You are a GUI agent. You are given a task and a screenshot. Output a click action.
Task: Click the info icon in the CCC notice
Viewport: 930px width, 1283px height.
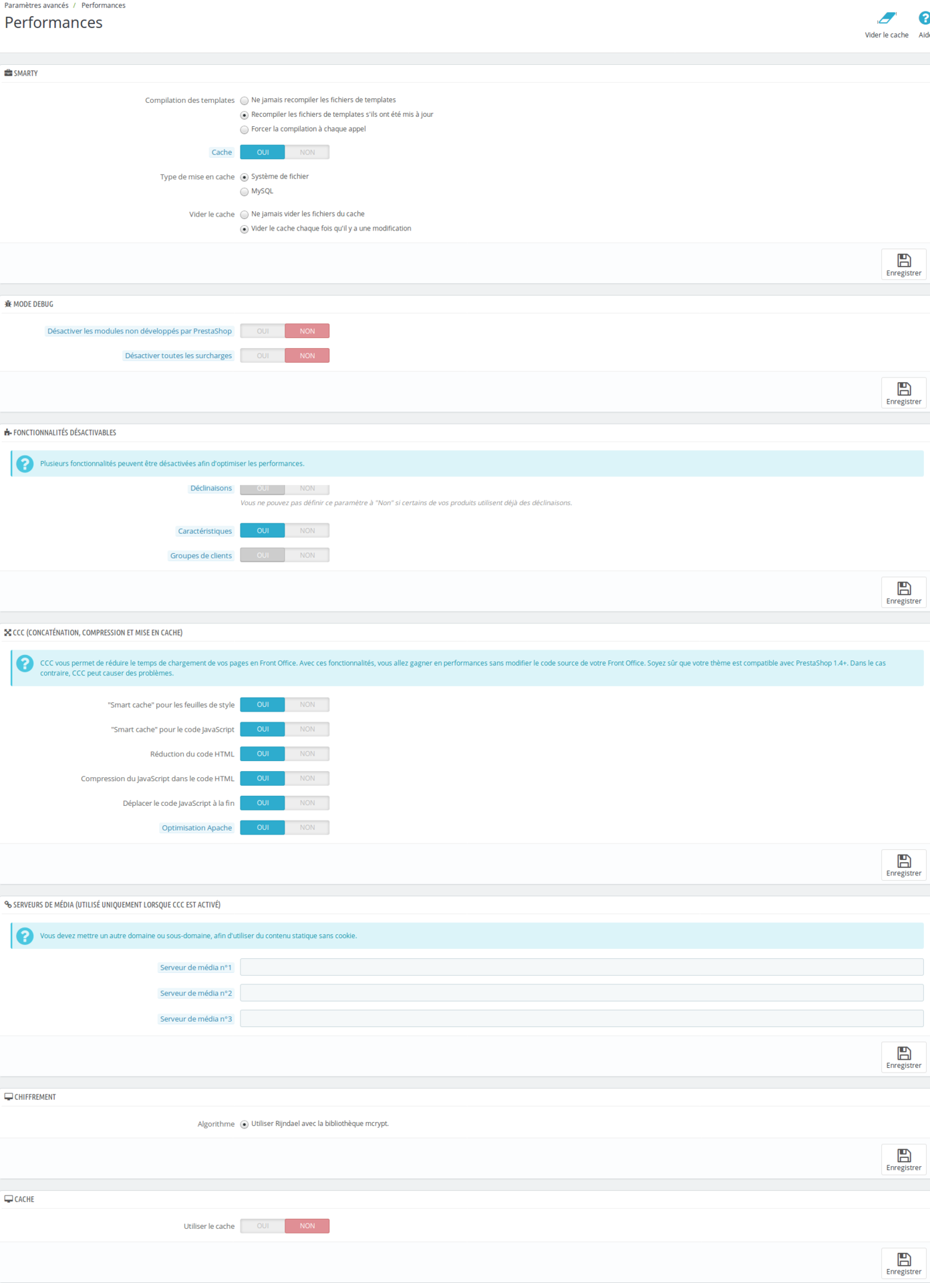(x=25, y=664)
